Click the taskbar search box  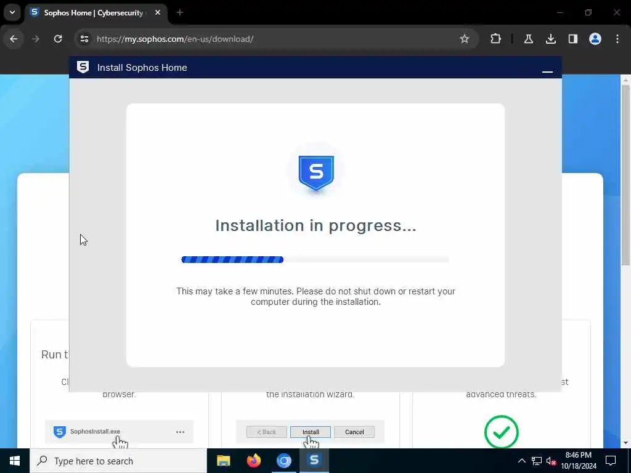click(118, 461)
